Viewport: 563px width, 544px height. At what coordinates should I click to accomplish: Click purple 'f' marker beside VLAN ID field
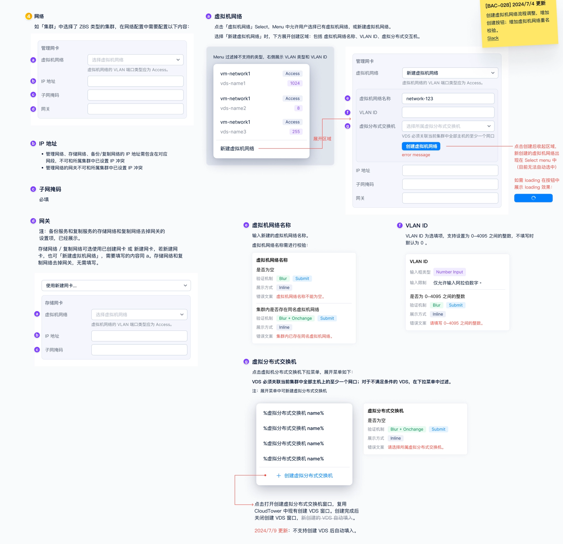tap(347, 113)
